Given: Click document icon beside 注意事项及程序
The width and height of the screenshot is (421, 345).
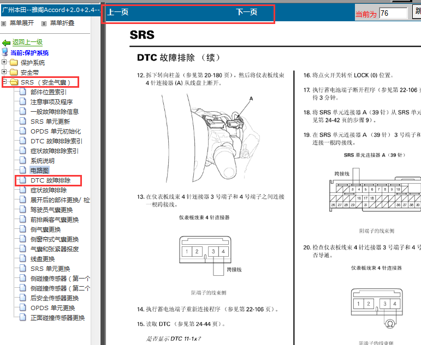Looking at the screenshot, I should pyautogui.click(x=23, y=101).
